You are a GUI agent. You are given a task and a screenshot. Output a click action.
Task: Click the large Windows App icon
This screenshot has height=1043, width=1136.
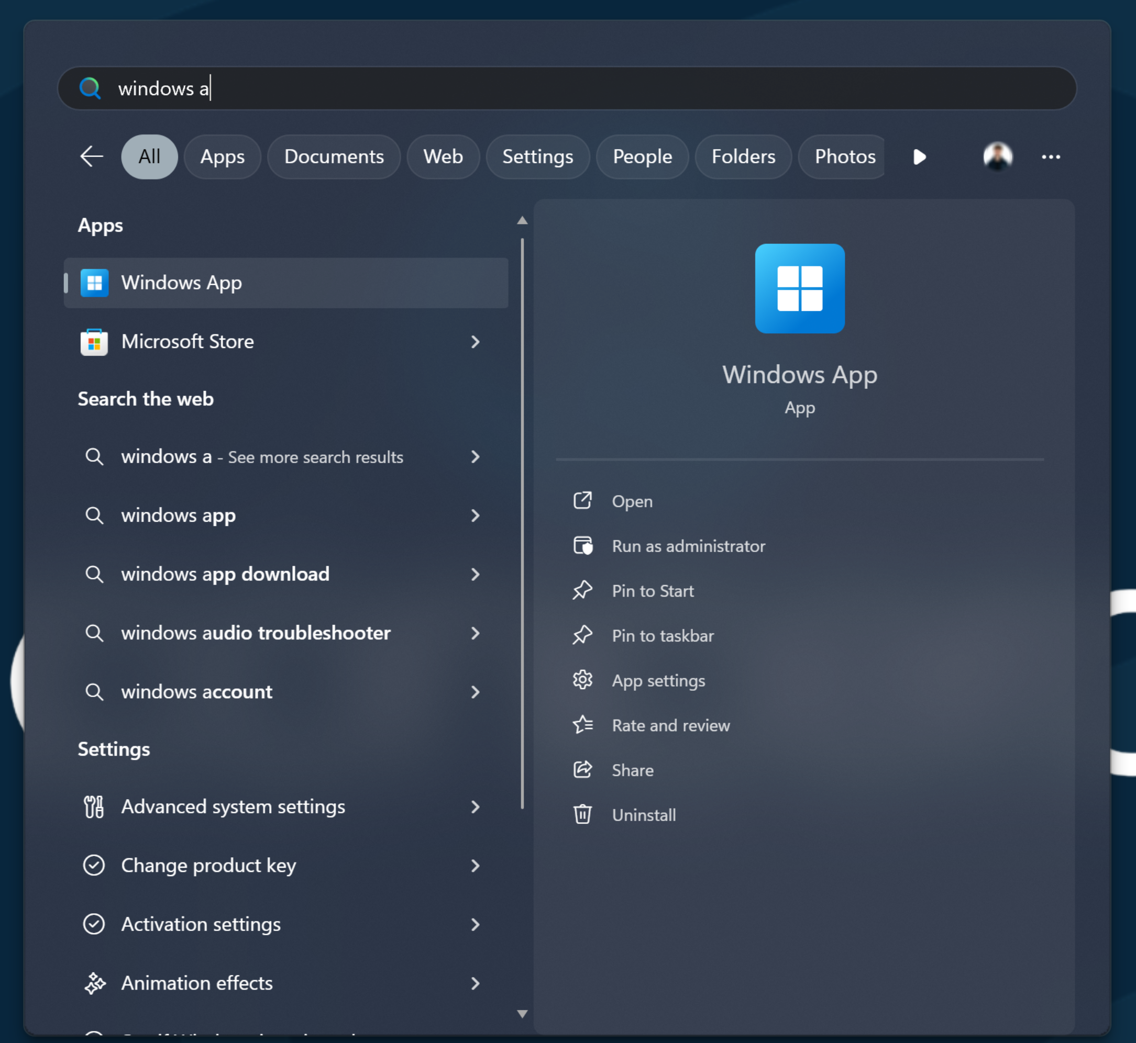point(799,288)
